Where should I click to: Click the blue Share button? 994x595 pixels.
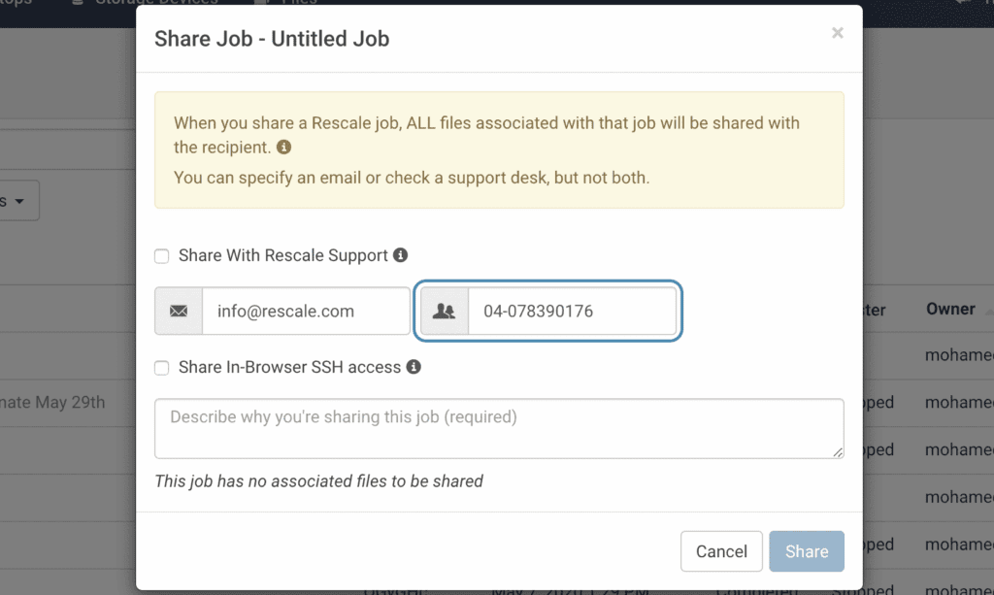807,551
